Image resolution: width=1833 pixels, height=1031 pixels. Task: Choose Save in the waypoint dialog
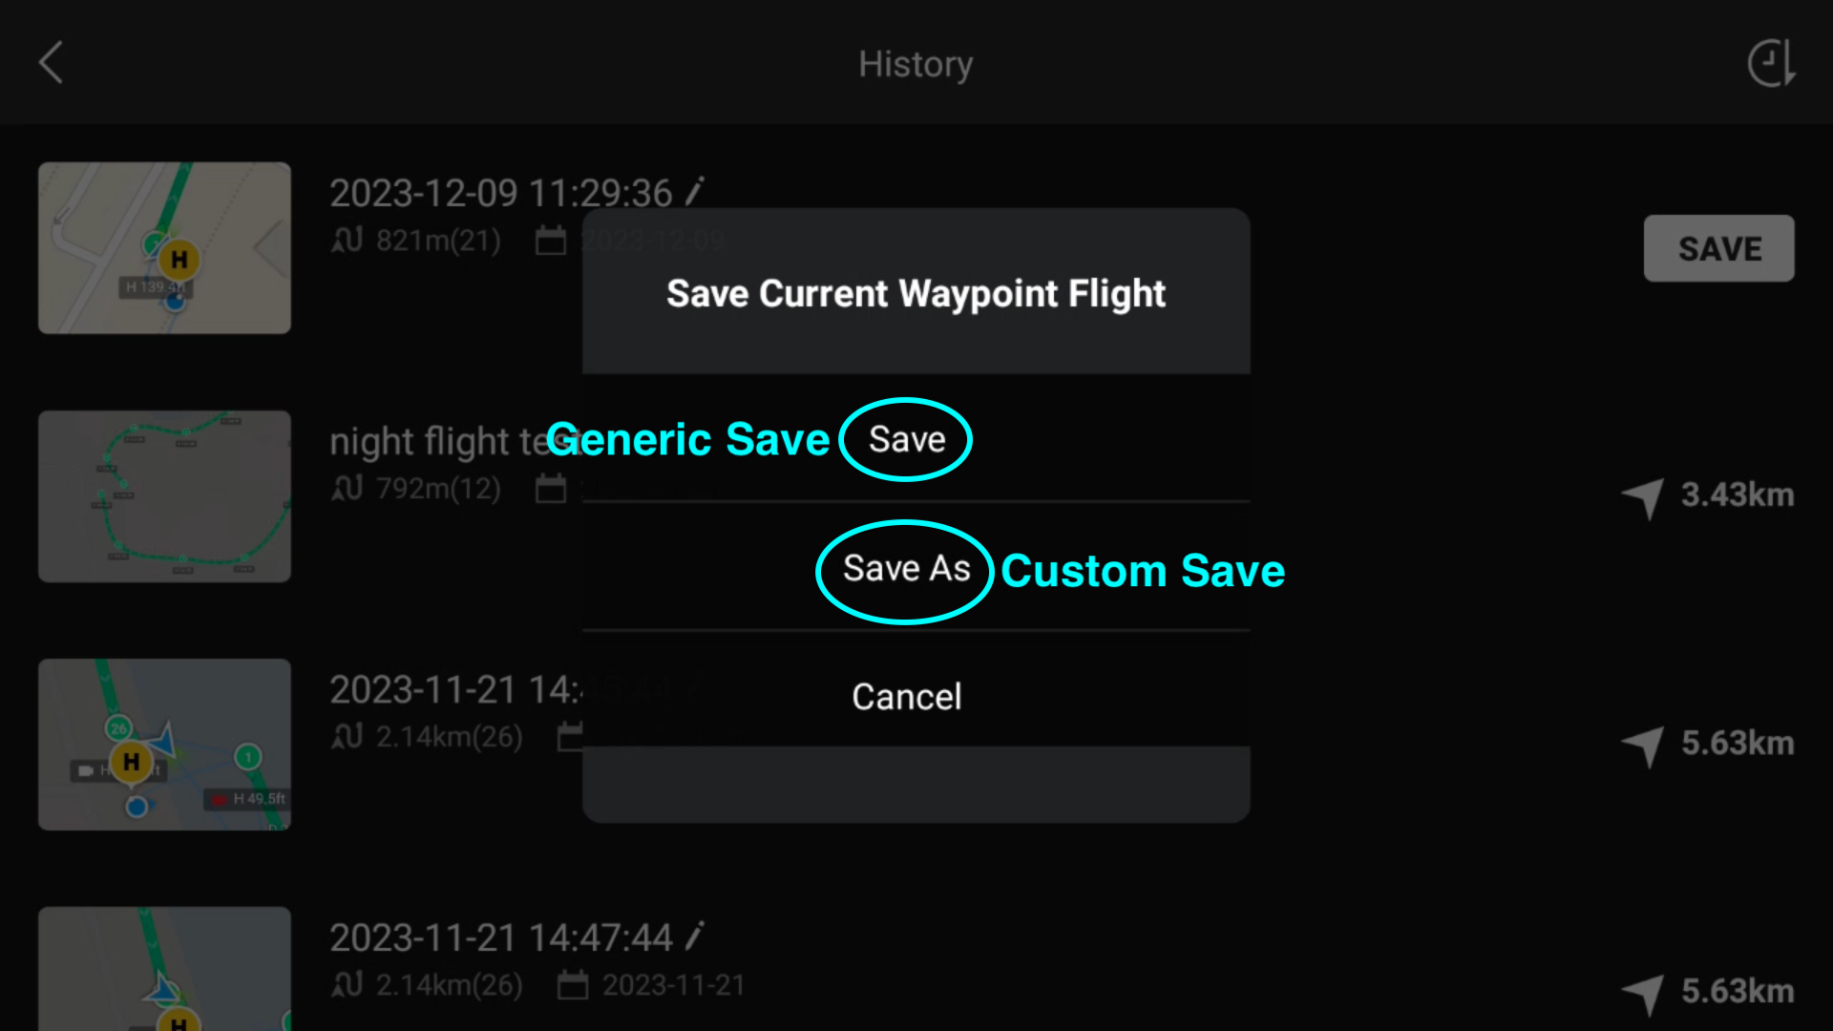[x=907, y=440]
